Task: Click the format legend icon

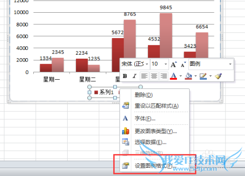Action: (x=125, y=165)
